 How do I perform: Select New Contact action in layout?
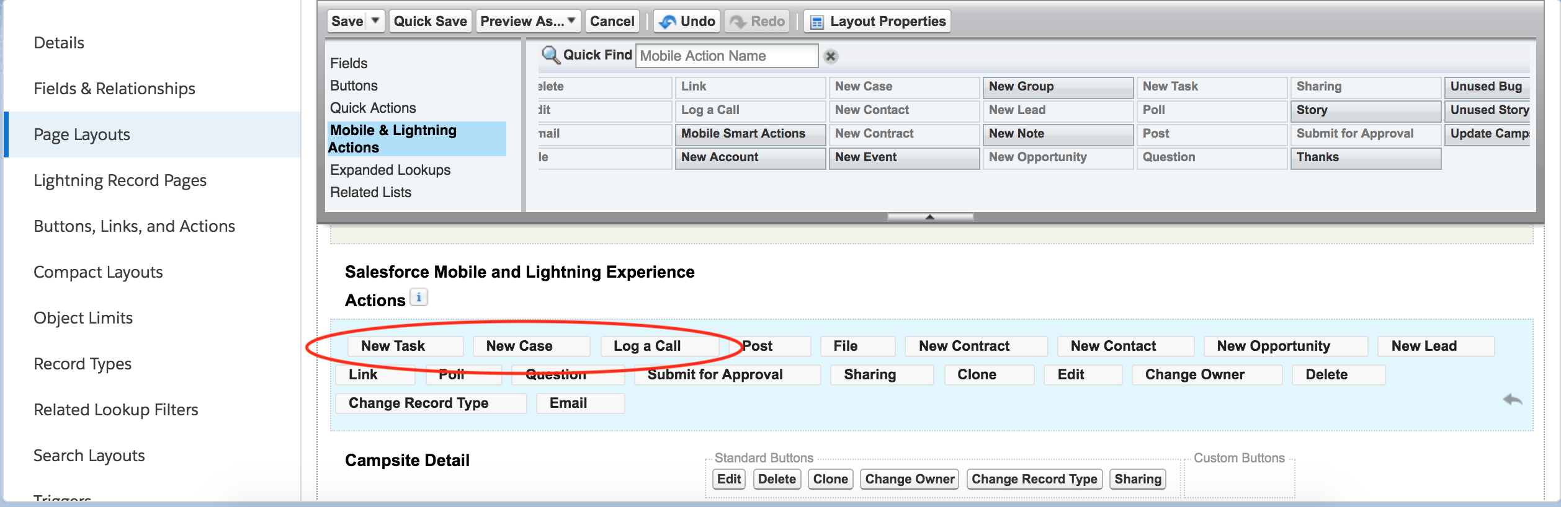[x=1125, y=346]
